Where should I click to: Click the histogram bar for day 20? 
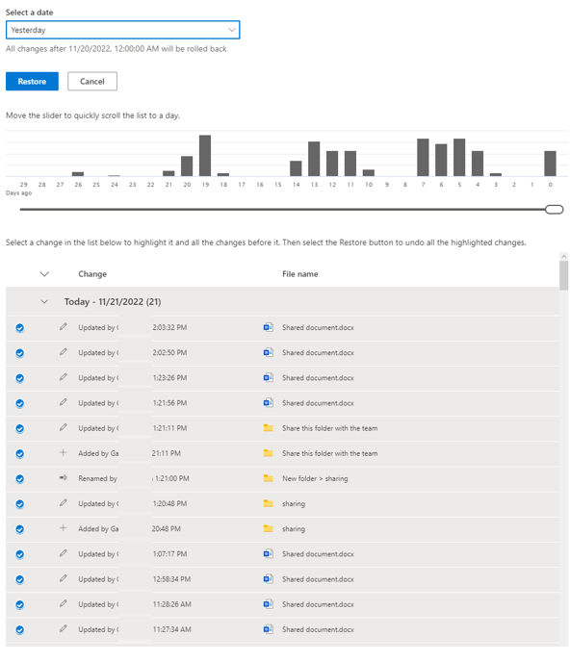click(x=187, y=165)
